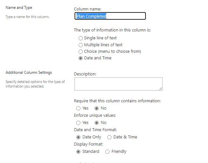This screenshot has height=163, width=208.
Task: Click the Friendly label text
Action: tap(119, 152)
